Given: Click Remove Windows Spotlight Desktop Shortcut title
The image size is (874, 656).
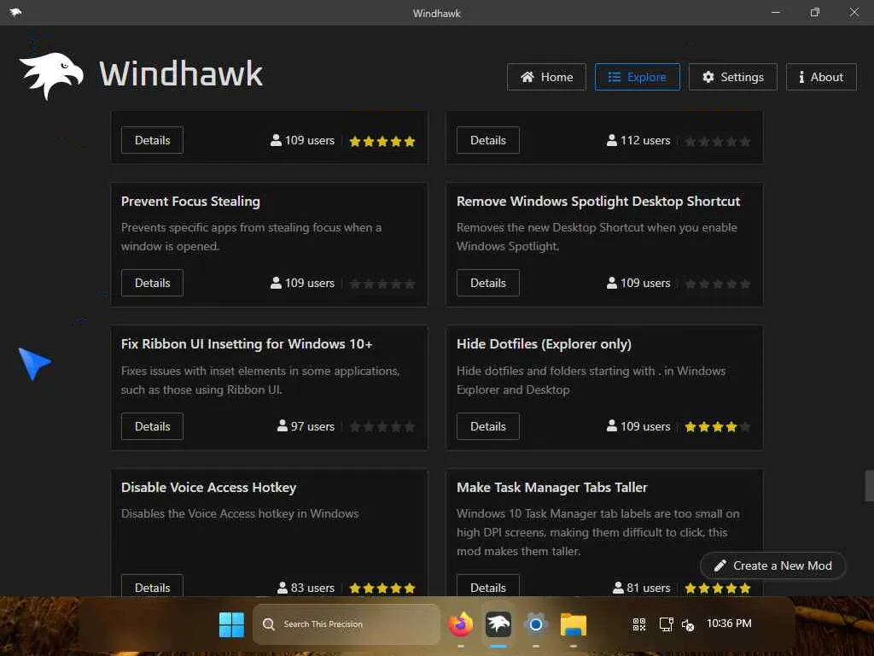Looking at the screenshot, I should click(x=598, y=202).
